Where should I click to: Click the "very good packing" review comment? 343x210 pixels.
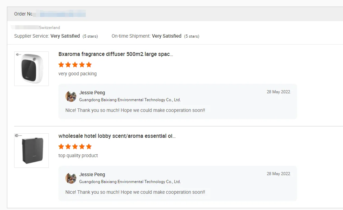pyautogui.click(x=77, y=74)
